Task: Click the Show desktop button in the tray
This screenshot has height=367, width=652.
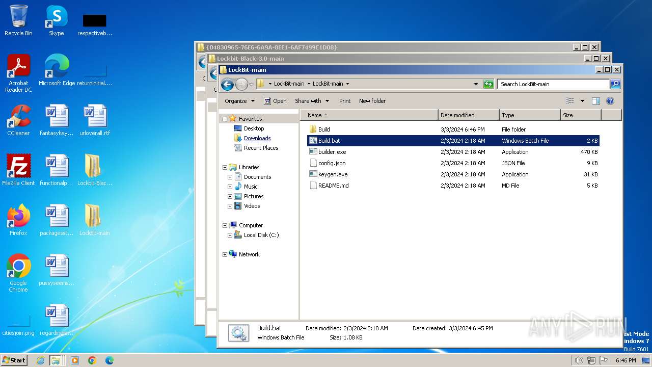Action: pos(646,360)
